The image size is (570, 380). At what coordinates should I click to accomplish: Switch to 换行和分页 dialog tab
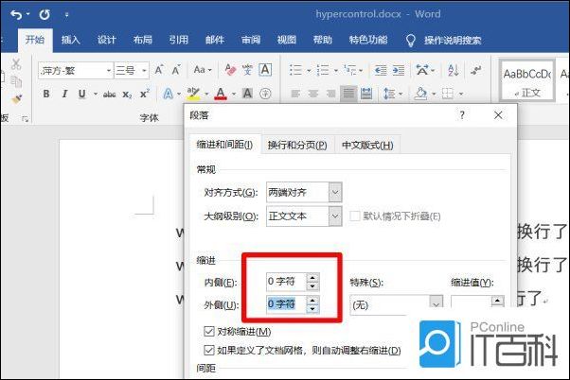297,145
